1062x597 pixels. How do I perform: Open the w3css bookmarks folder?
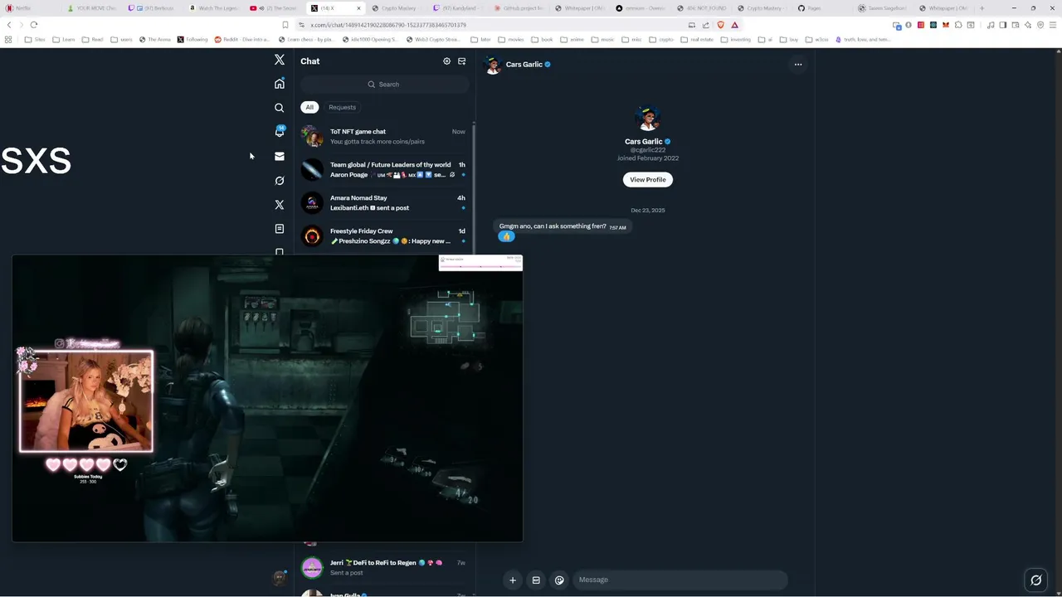coord(816,39)
